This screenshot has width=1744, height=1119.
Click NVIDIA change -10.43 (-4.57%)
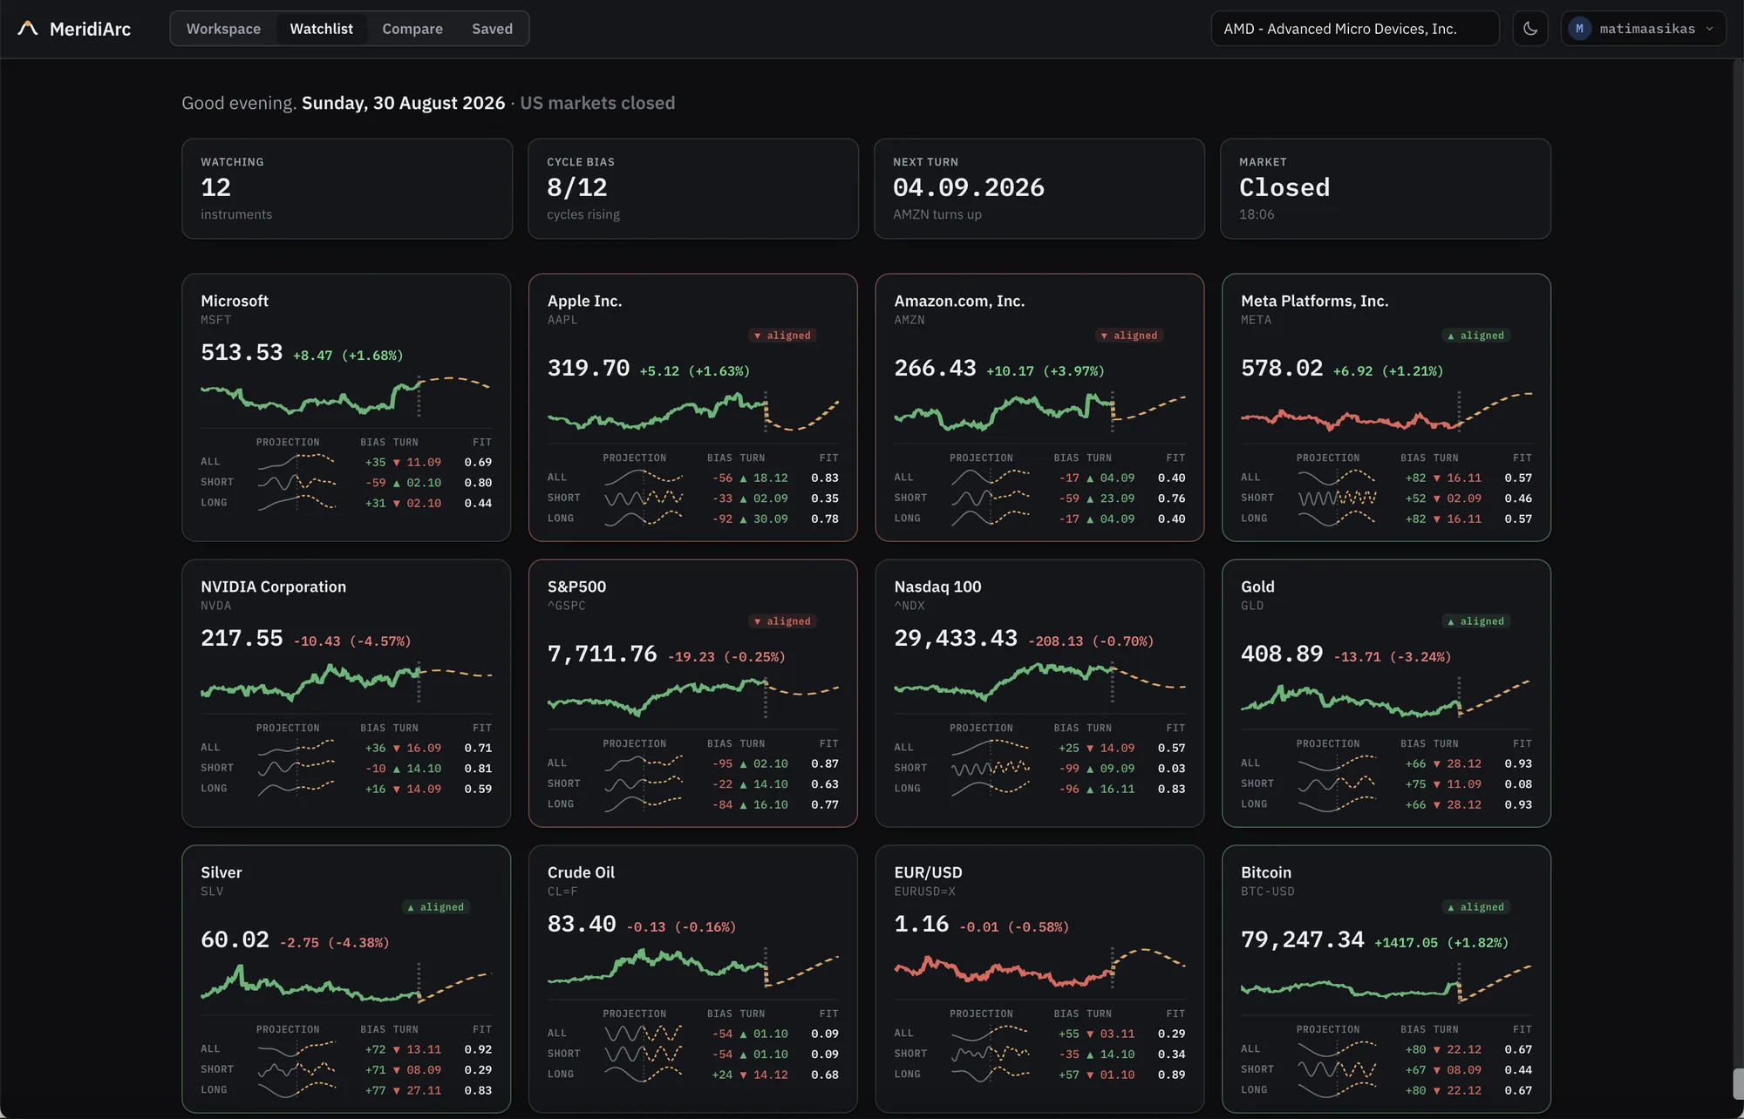pos(352,641)
